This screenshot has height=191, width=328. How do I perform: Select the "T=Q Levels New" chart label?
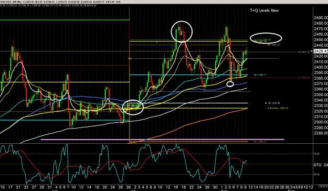[264, 10]
